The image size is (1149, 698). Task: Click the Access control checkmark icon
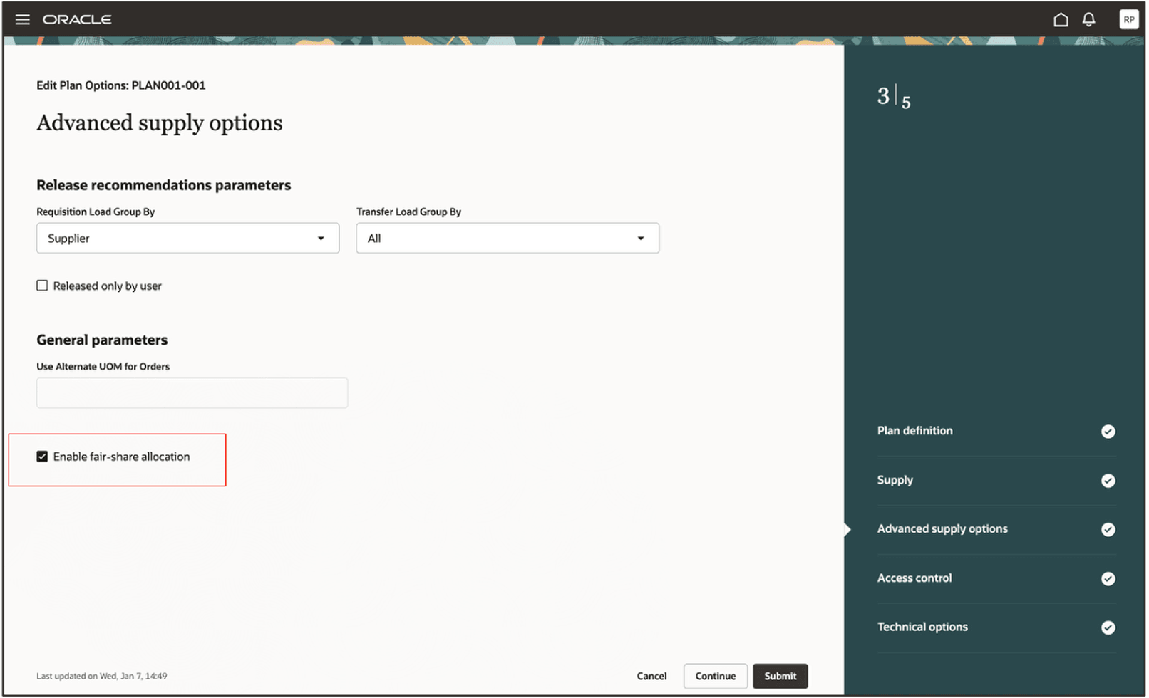(x=1108, y=578)
